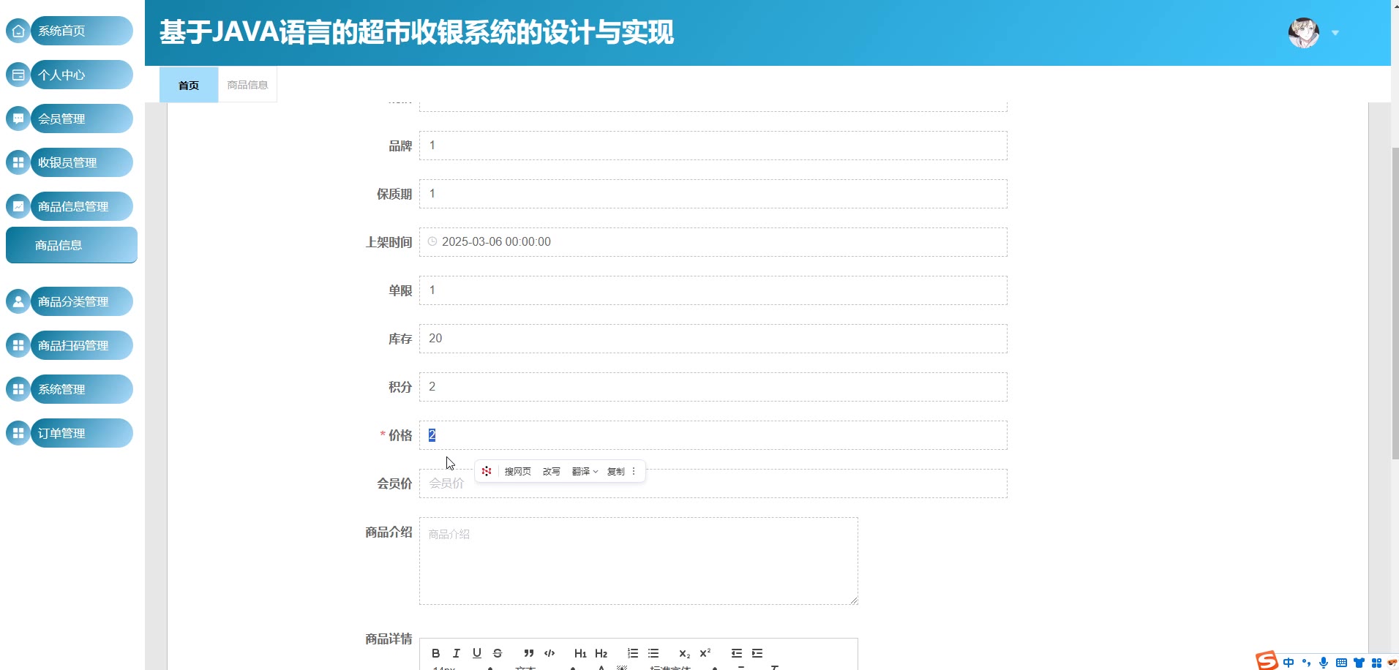The height and width of the screenshot is (670, 1399).
Task: Click the person icon beside 商品分类管理
Action: (18, 301)
